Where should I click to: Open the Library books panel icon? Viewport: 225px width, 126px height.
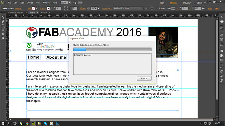pos(222,56)
